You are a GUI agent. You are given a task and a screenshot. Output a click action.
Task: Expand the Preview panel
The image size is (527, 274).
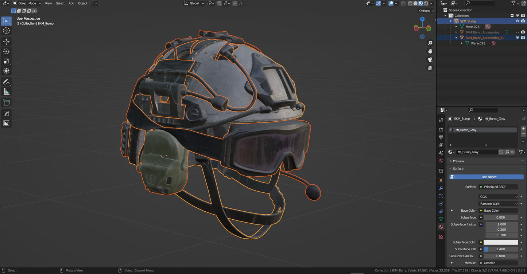click(458, 161)
